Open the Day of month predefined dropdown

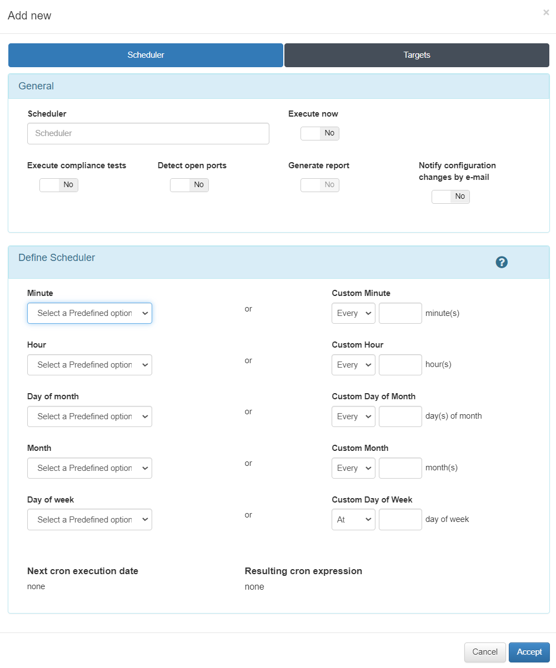[89, 416]
